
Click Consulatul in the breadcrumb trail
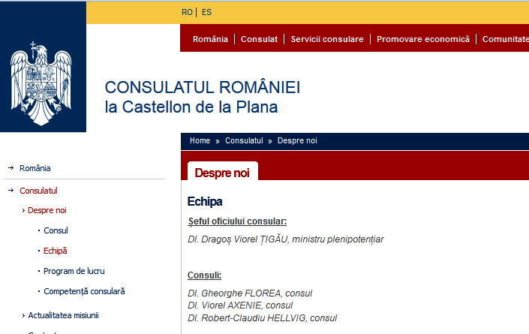point(244,140)
